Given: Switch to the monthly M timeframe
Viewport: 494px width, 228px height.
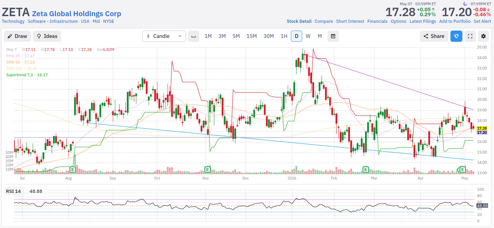Looking at the screenshot, I should 320,36.
